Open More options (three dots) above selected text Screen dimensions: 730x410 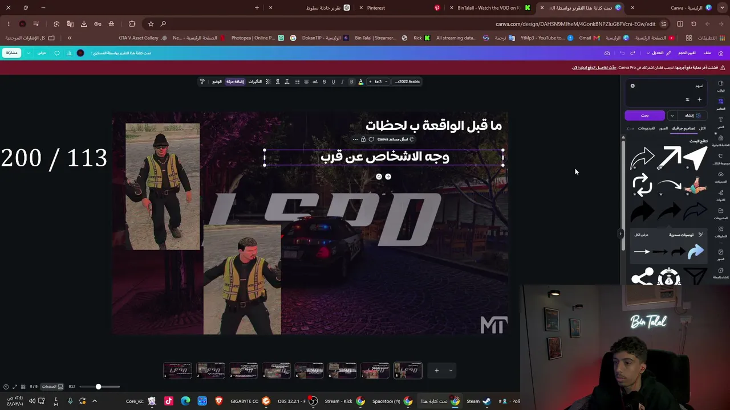(355, 140)
